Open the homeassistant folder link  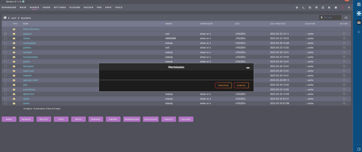[30, 57]
